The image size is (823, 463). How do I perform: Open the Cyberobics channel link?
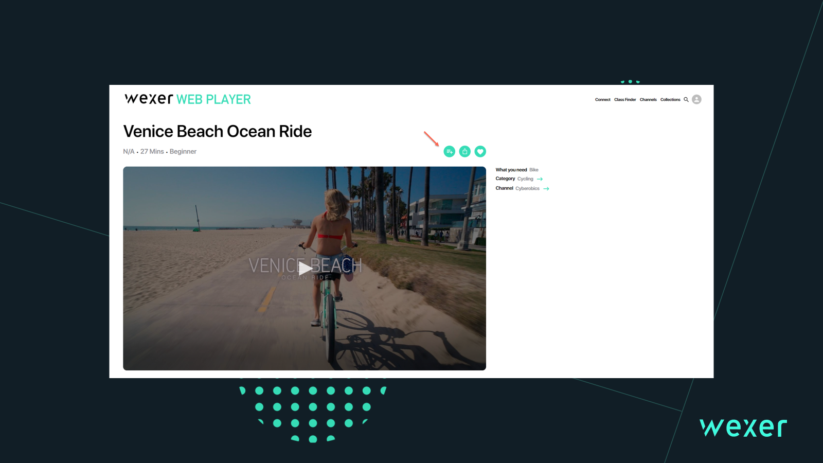click(527, 189)
